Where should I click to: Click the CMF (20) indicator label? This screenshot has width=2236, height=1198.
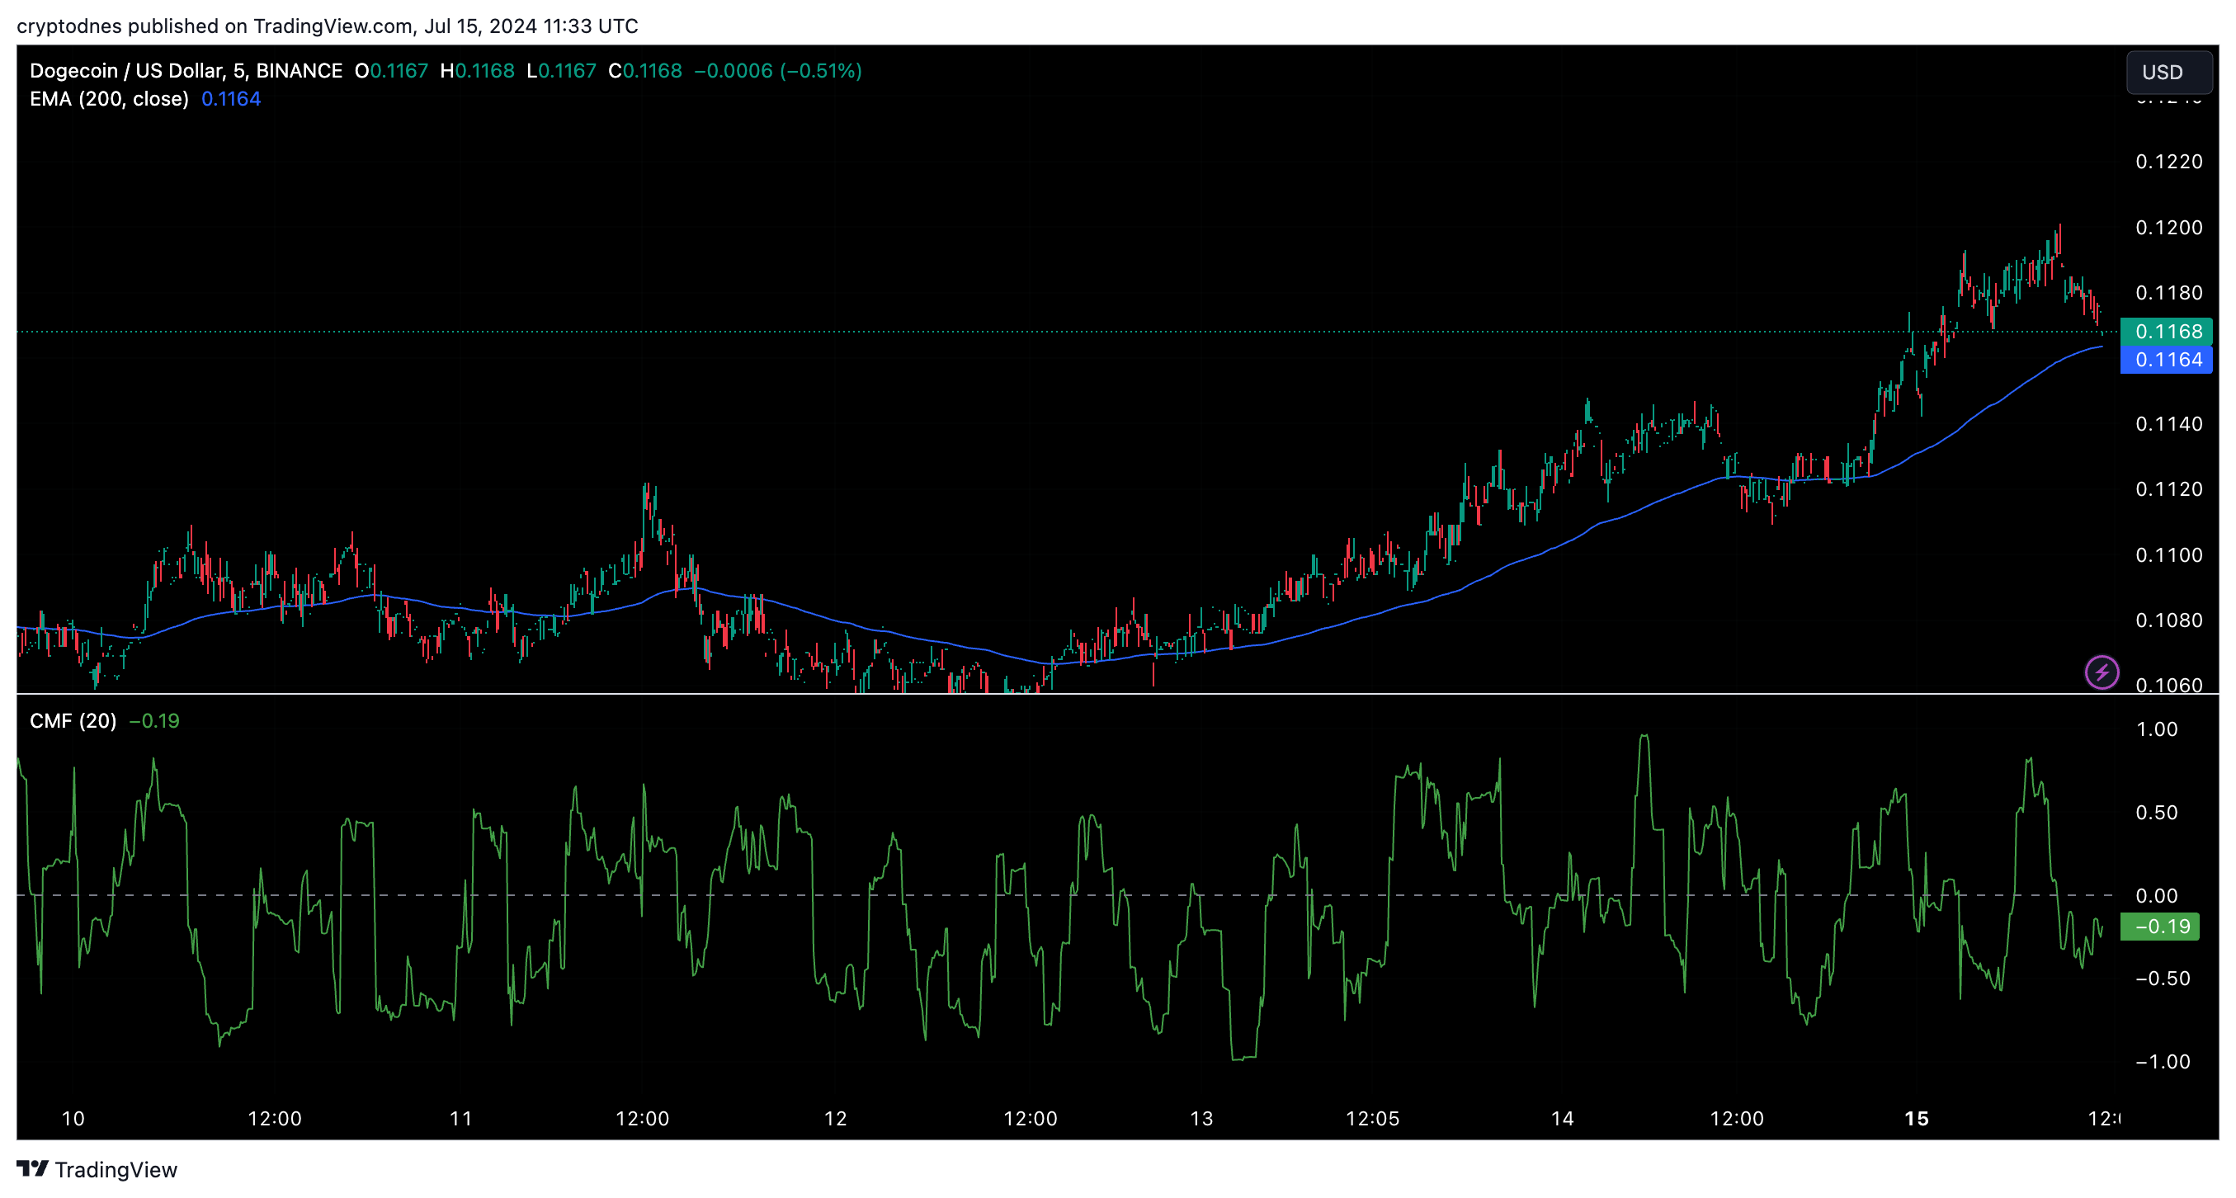tap(73, 720)
